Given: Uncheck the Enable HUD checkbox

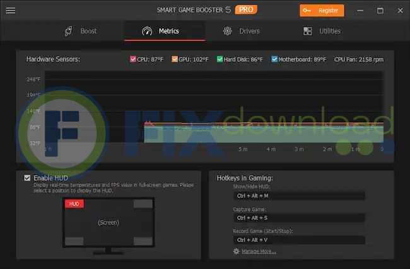Looking at the screenshot, I should (27, 178).
